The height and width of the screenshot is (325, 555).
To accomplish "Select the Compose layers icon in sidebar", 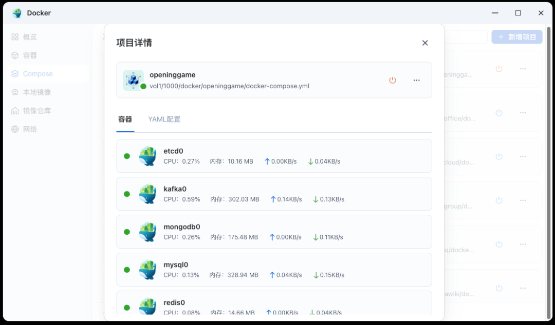I will click(x=14, y=73).
